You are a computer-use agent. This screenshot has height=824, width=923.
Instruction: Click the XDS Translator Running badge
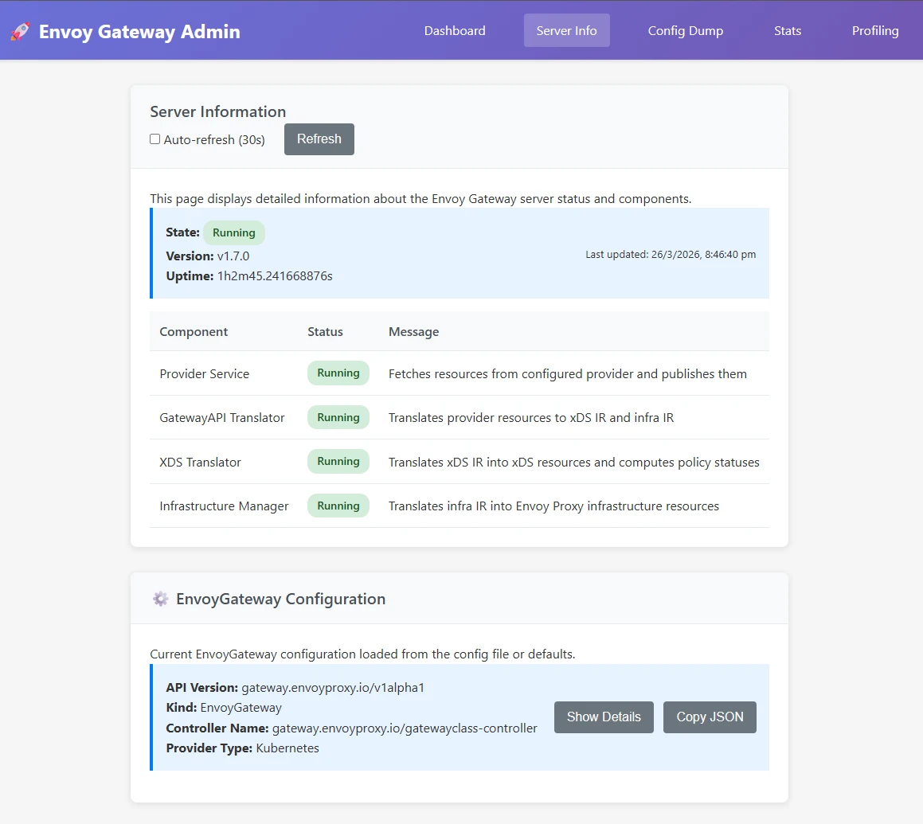click(x=338, y=462)
